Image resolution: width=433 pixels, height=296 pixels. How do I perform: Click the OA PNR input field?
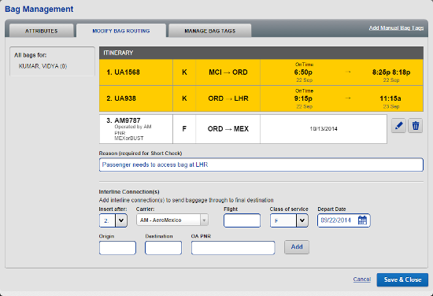point(233,248)
